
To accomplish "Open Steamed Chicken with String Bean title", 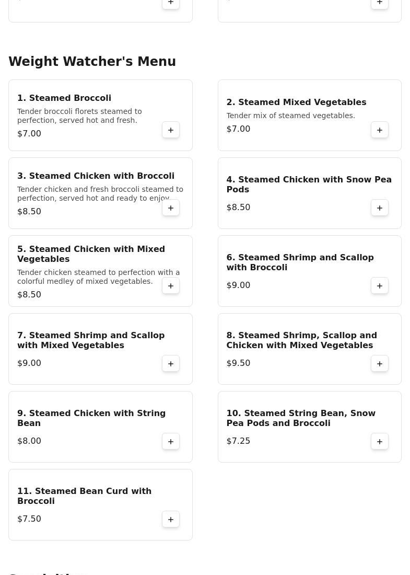I will click(91, 418).
